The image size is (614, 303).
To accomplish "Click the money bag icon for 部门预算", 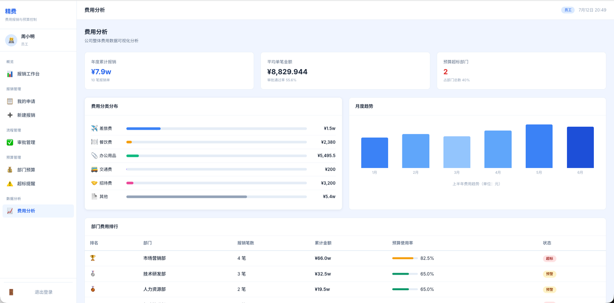I will pyautogui.click(x=10, y=170).
